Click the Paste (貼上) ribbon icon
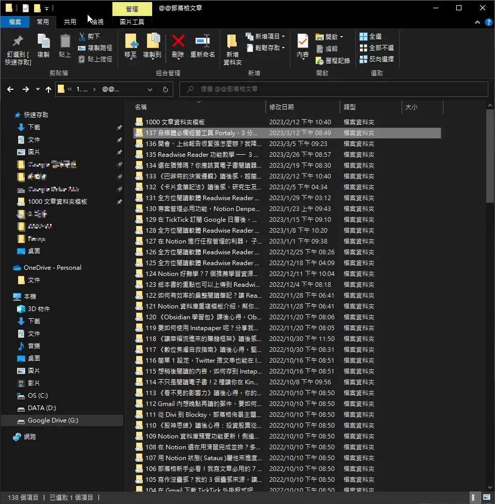The height and width of the screenshot is (504, 495). pos(65,41)
